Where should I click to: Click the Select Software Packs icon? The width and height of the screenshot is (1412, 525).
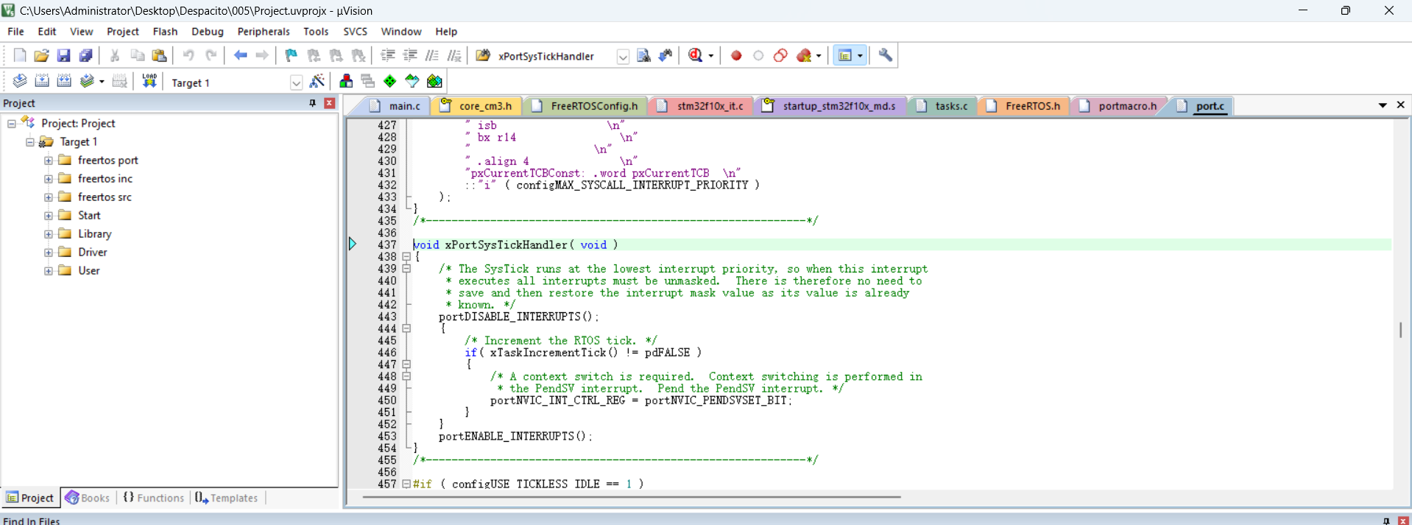click(x=412, y=81)
